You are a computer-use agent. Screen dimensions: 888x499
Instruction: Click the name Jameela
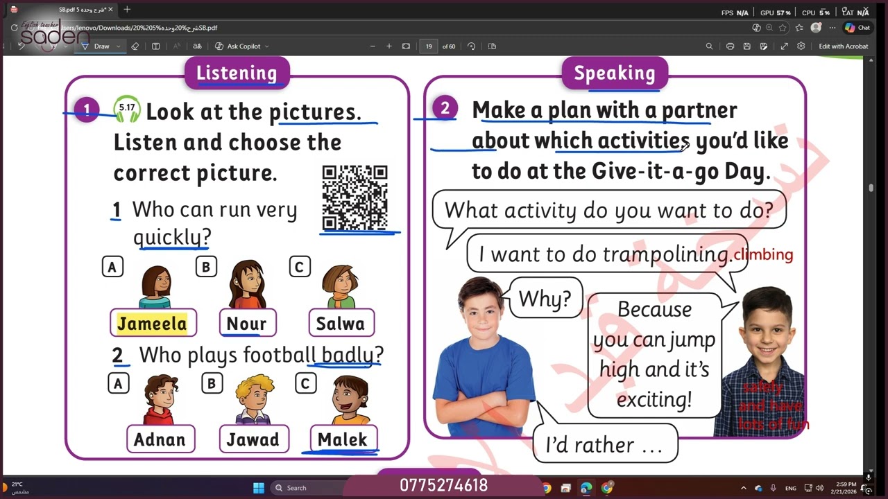click(153, 323)
